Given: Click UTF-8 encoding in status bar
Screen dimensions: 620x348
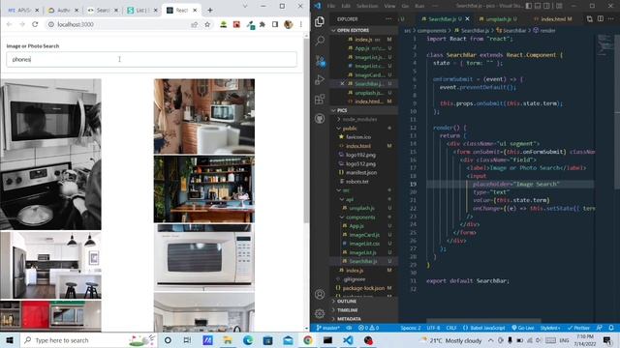Looking at the screenshot, I should [x=433, y=328].
